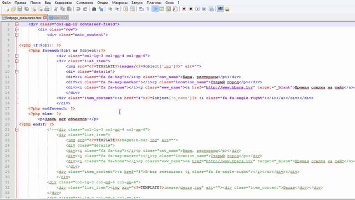Click the Redo arrow icon
355x200 pixels.
point(85,9)
